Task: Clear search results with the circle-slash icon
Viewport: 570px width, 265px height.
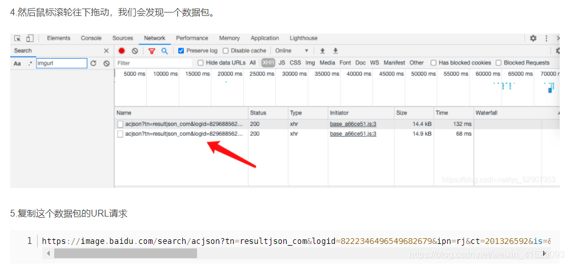Action: (106, 63)
